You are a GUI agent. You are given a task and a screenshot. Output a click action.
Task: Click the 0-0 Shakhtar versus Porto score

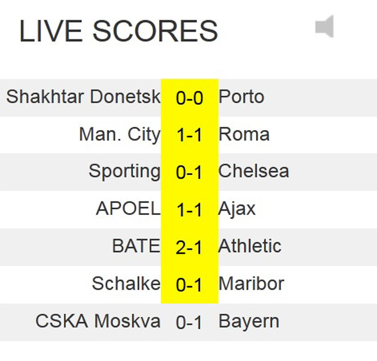click(190, 98)
